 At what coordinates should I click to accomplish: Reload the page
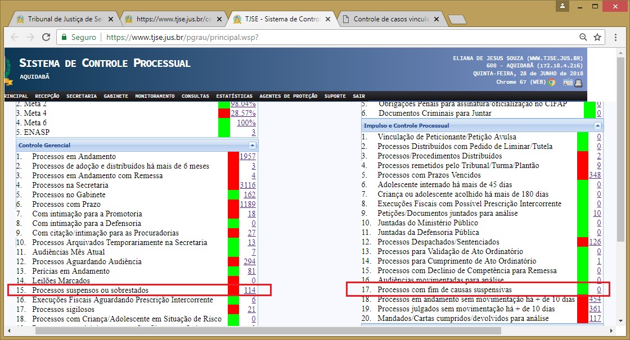(46, 37)
